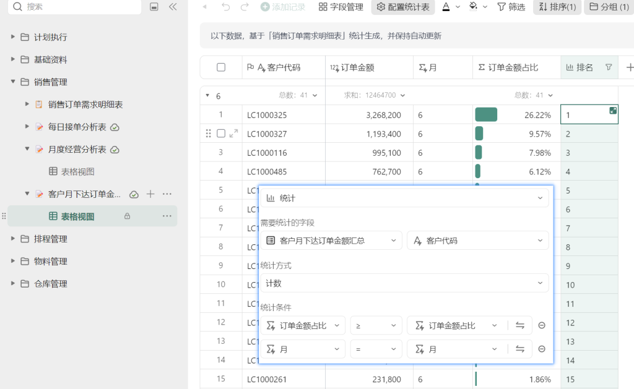Collapse group 6 with the triangle
634x389 pixels.
point(207,96)
